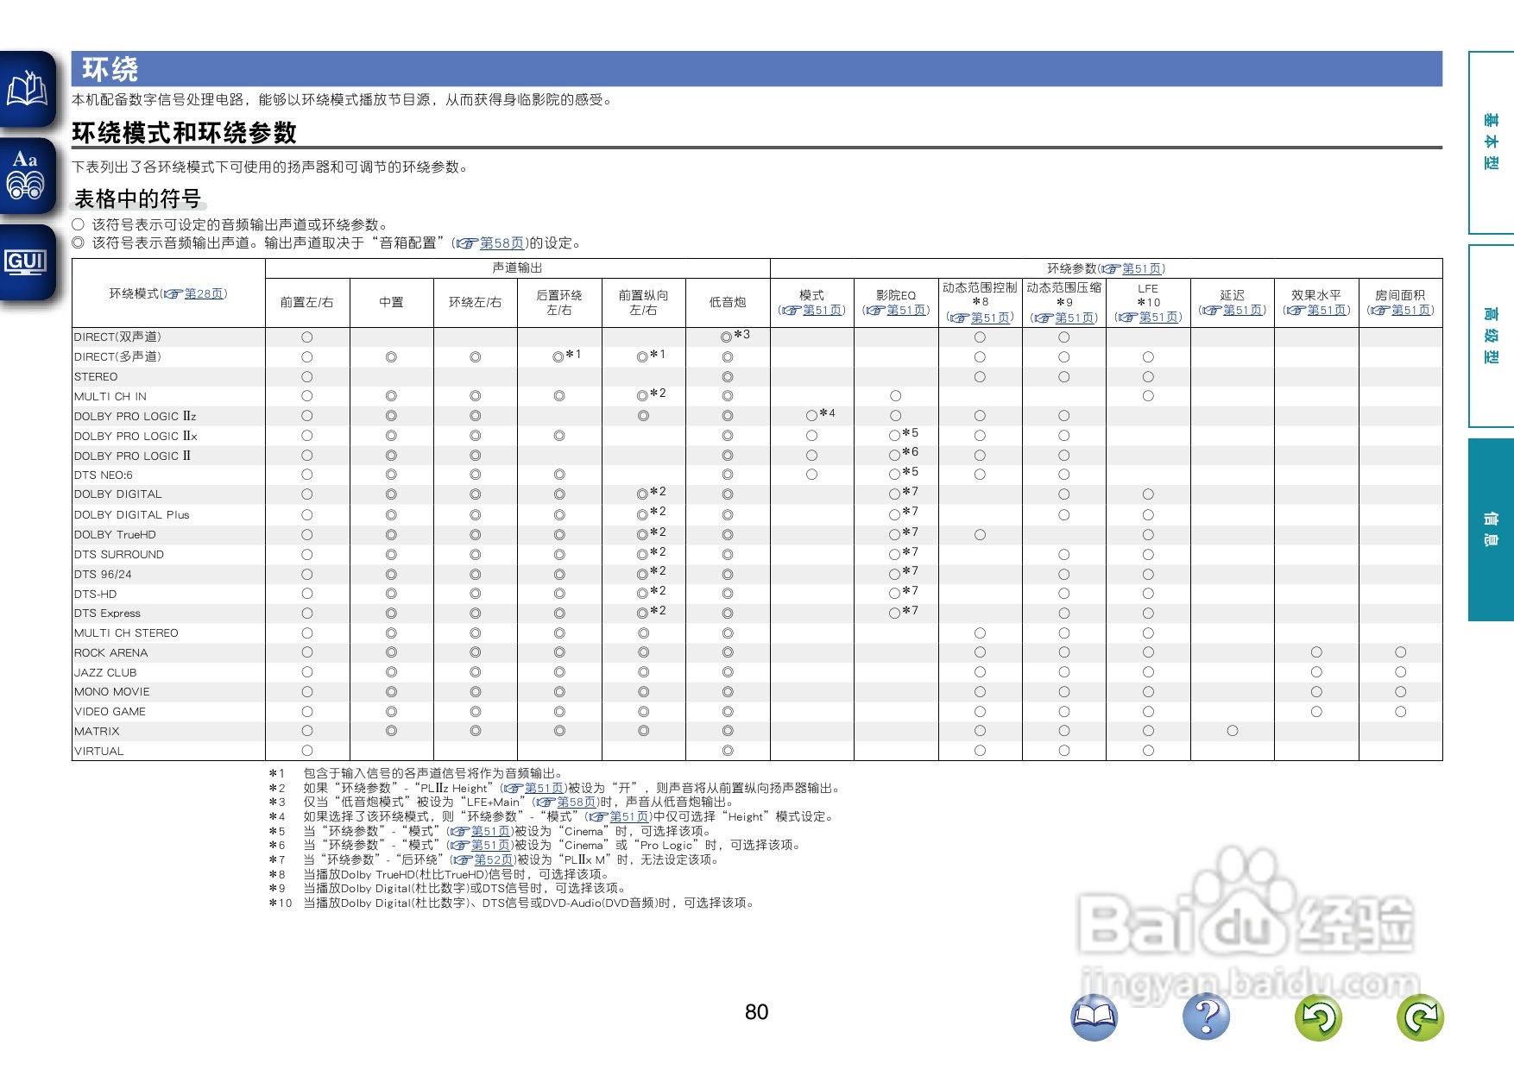The width and height of the screenshot is (1514, 1070).
Task: Click the 低音炮 column header
Action: tap(728, 303)
